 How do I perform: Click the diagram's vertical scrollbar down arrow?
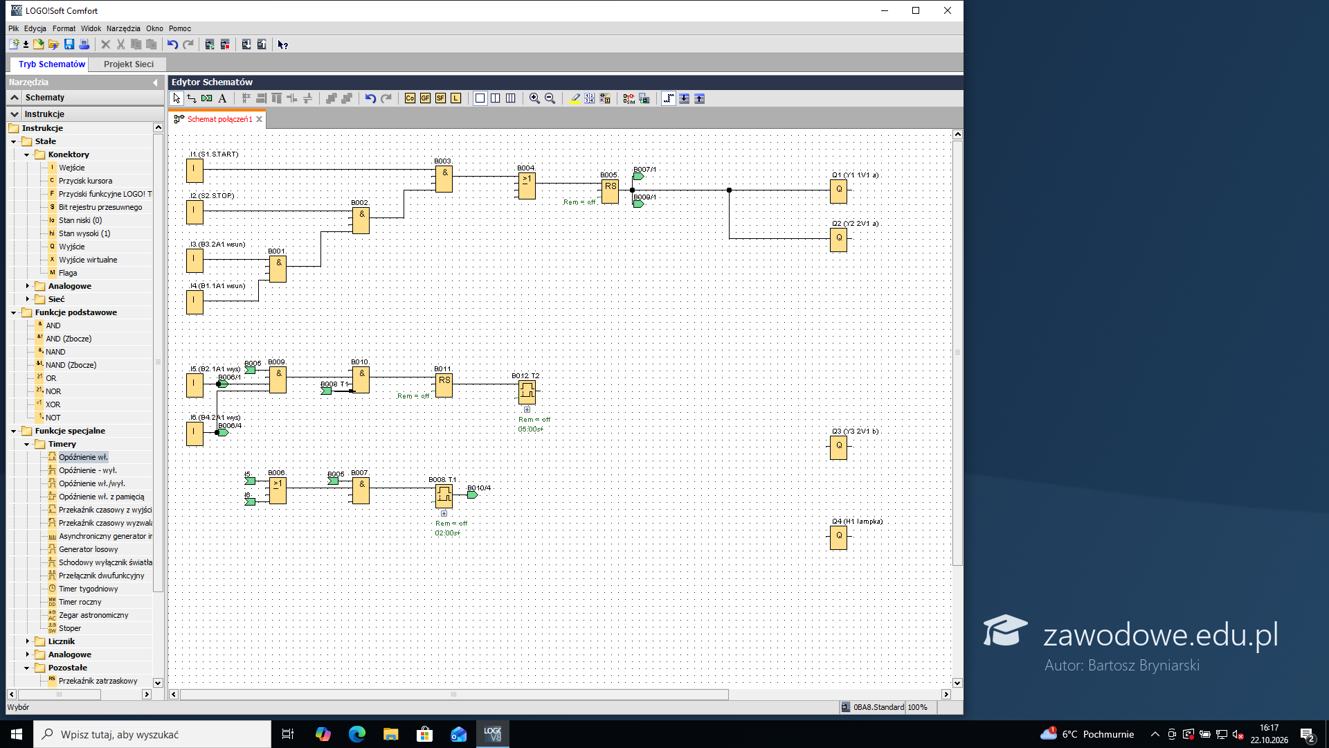click(x=957, y=683)
